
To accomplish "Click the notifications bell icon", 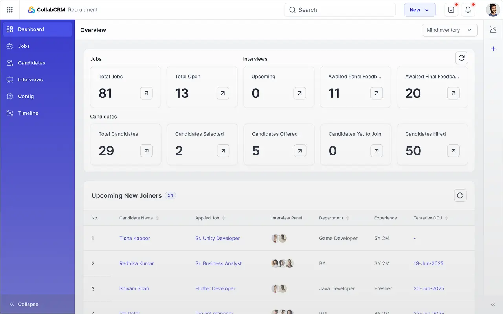I will pyautogui.click(x=468, y=10).
